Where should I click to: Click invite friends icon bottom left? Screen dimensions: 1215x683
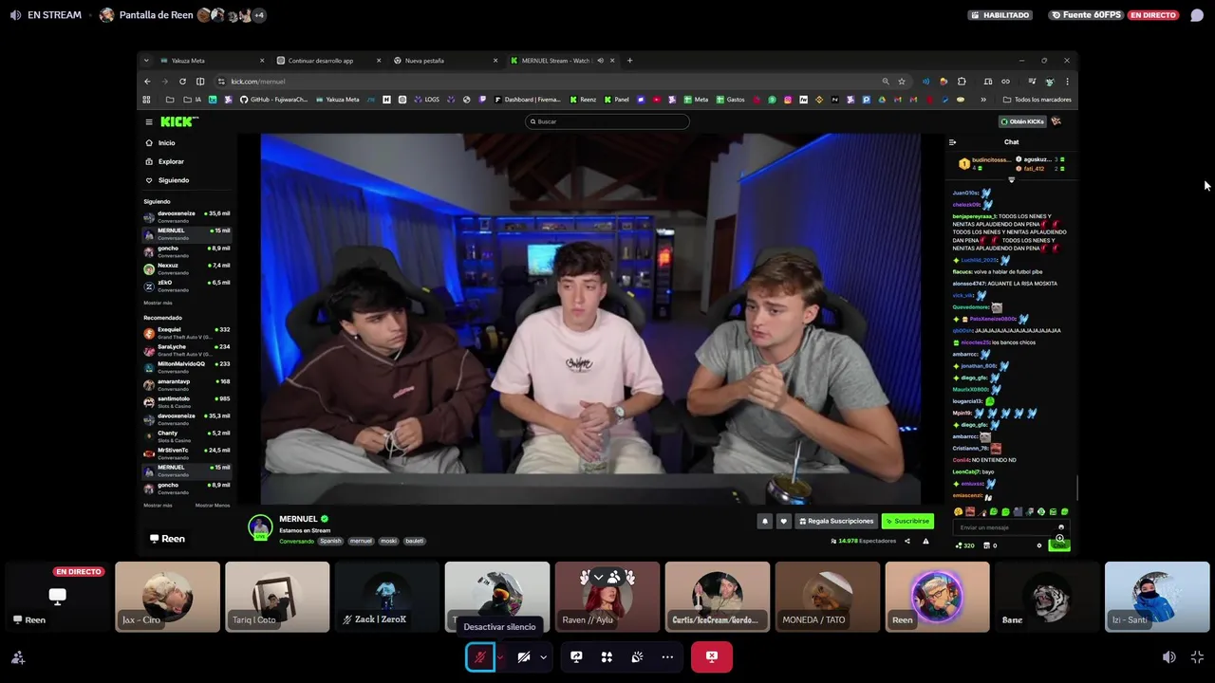[x=18, y=656]
